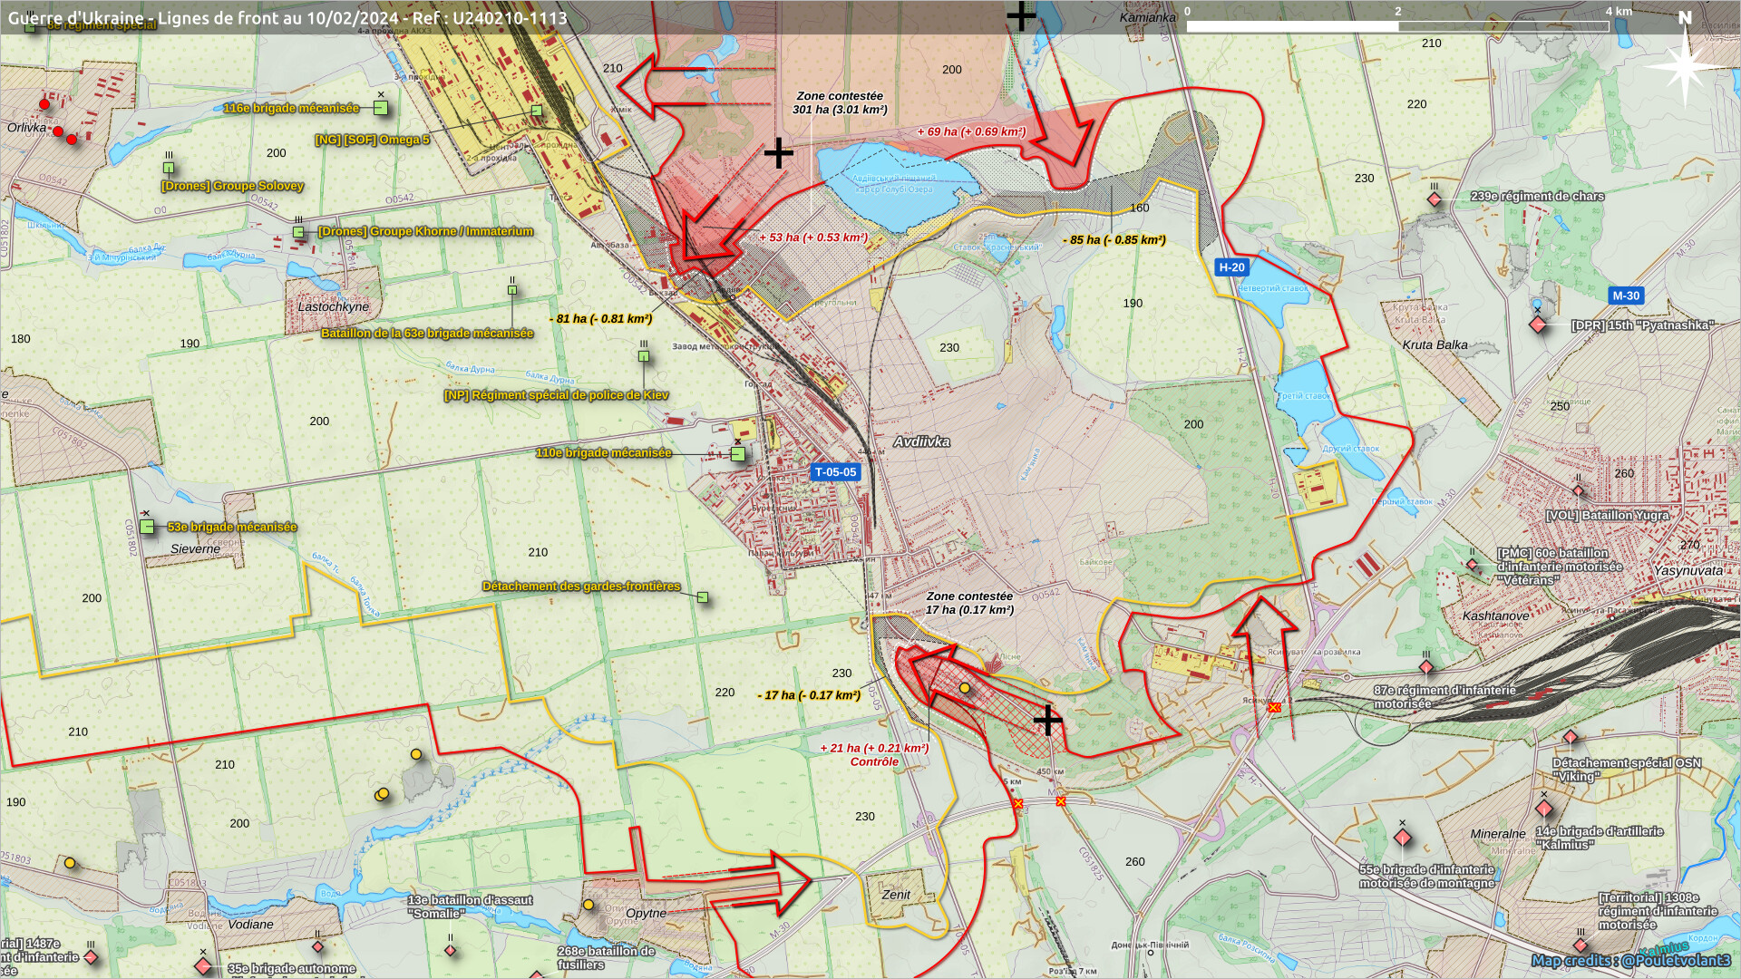Screen dimensions: 1741x979
Task: Click the 239e régiment de chars red diamond
Action: tap(1435, 199)
